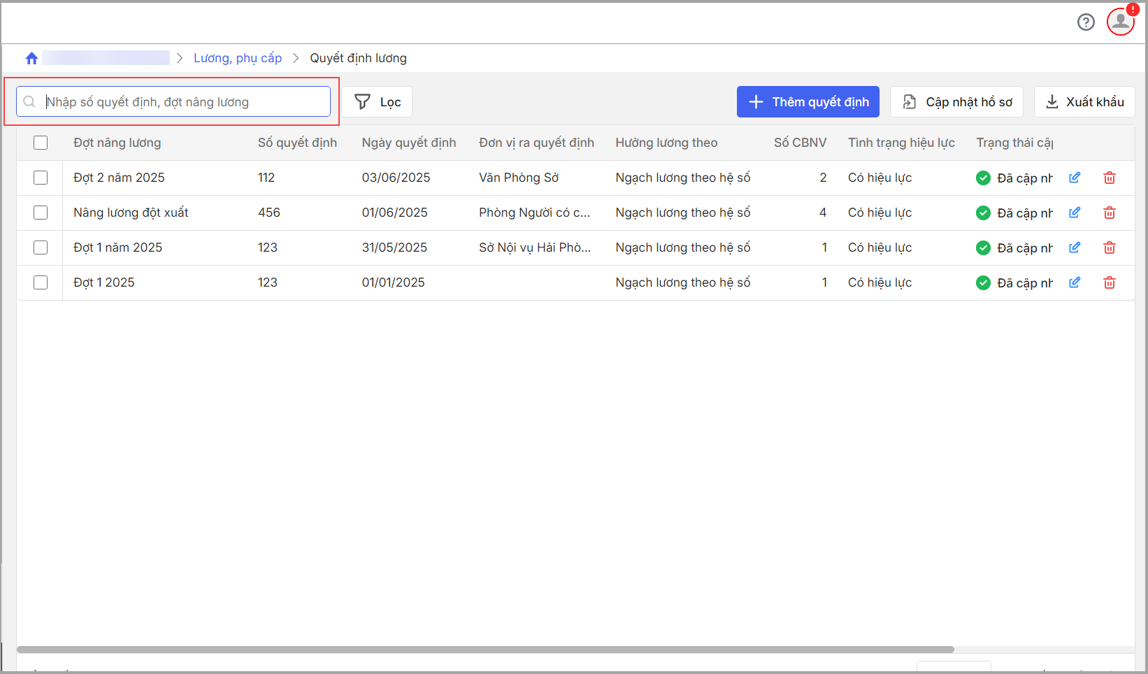This screenshot has width=1148, height=674.
Task: Click 'Thêm quyết định' button
Action: click(x=808, y=102)
